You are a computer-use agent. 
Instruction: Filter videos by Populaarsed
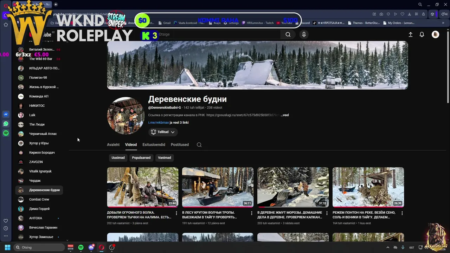coord(141,158)
